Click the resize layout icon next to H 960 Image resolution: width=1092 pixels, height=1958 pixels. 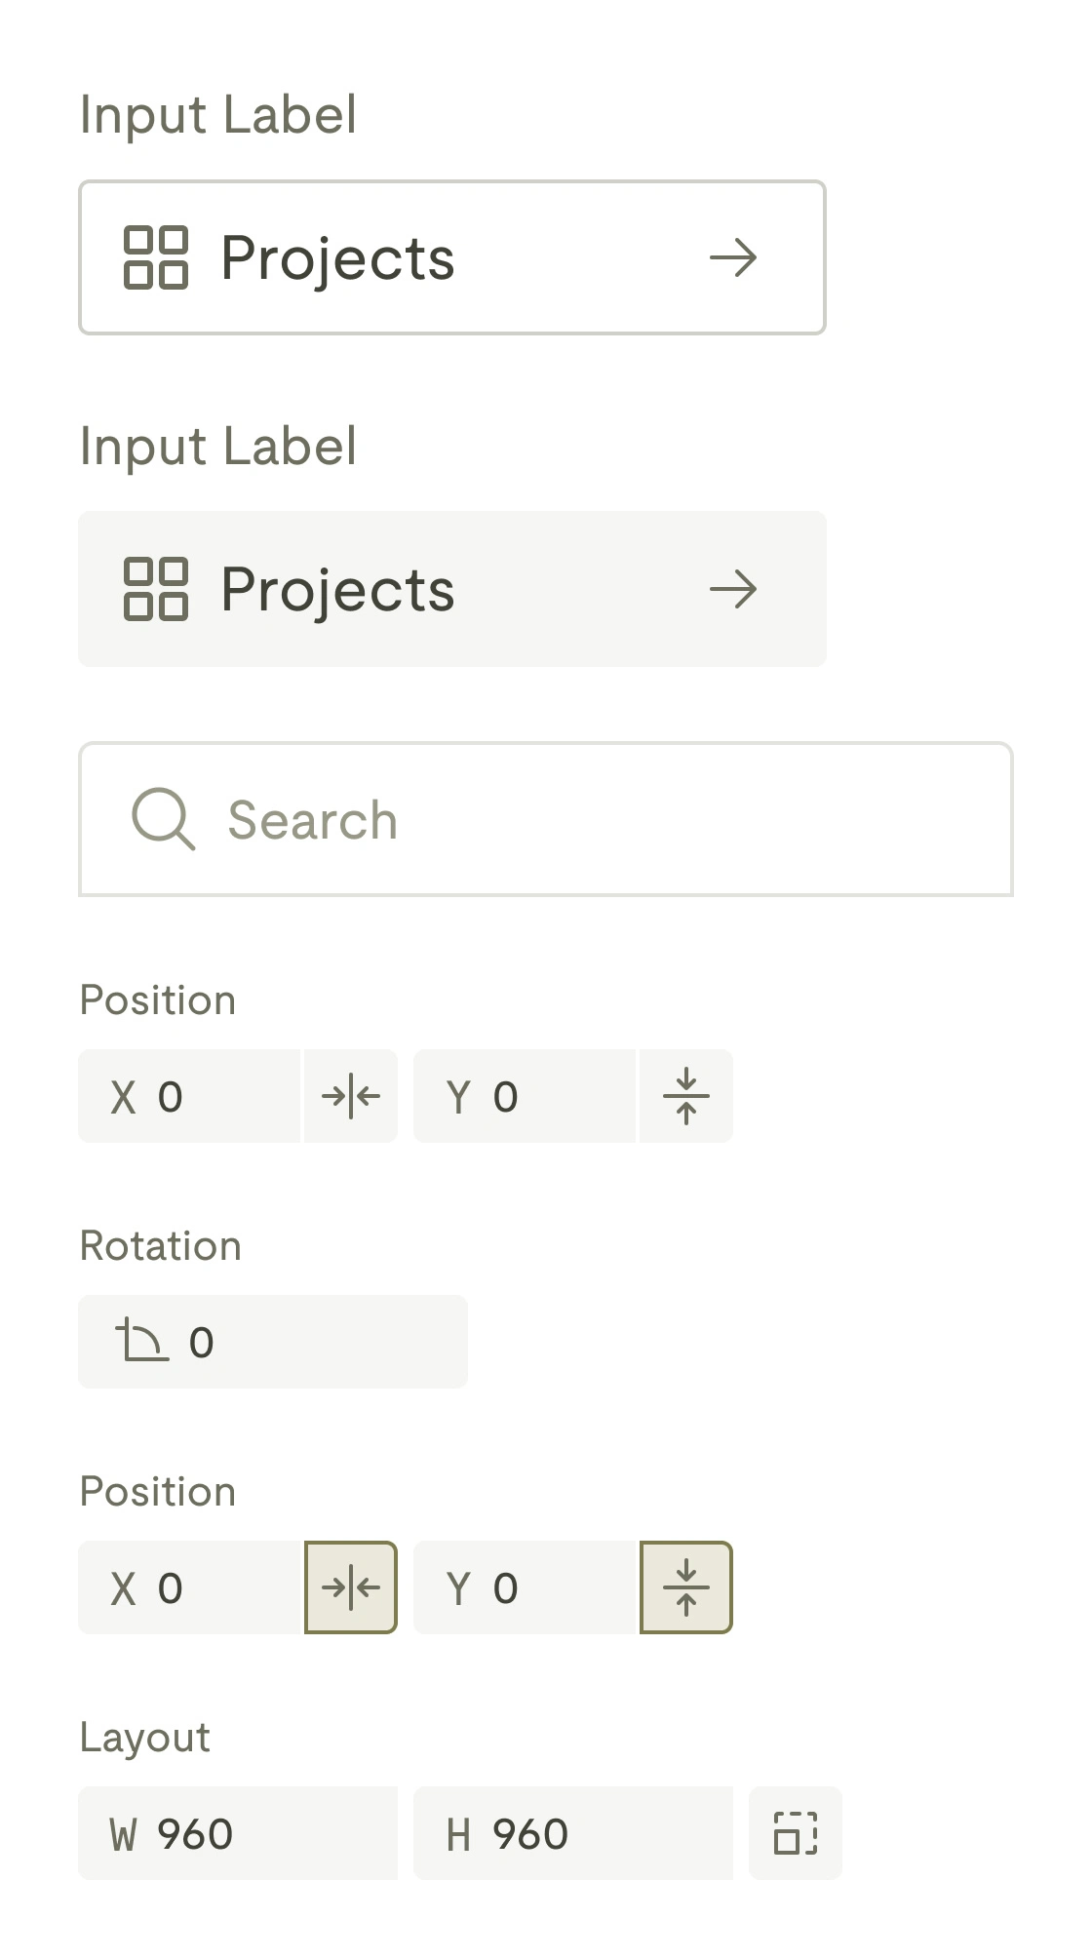(795, 1833)
